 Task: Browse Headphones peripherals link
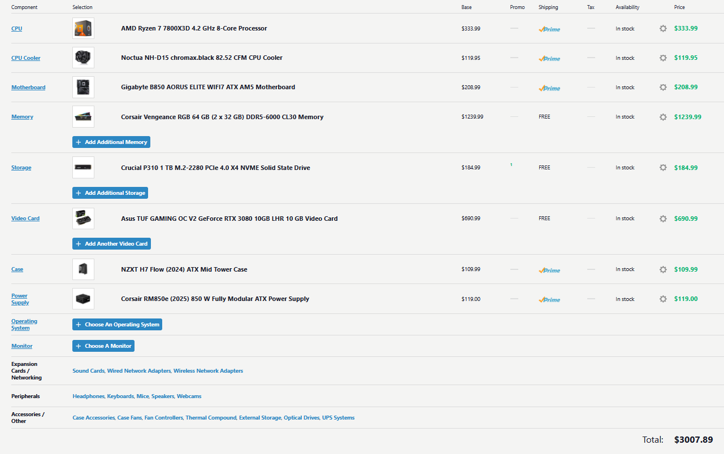click(x=88, y=396)
